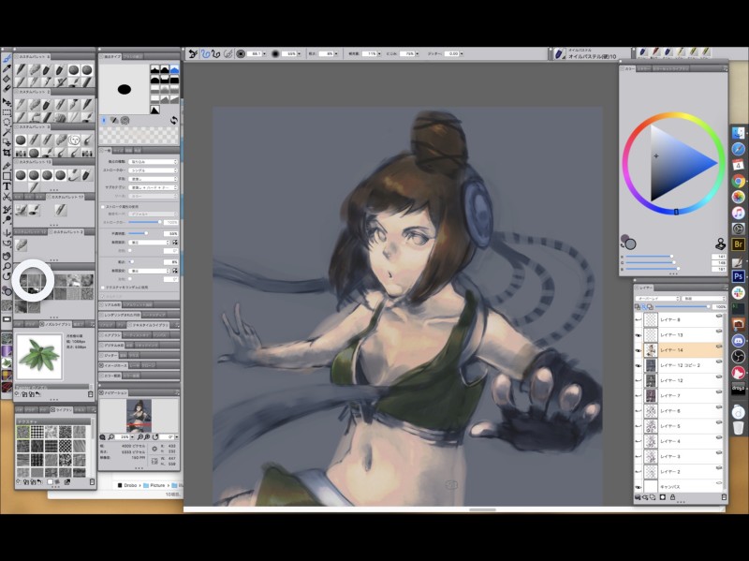
Task: Open Discord from the Dock
Action: (x=738, y=340)
